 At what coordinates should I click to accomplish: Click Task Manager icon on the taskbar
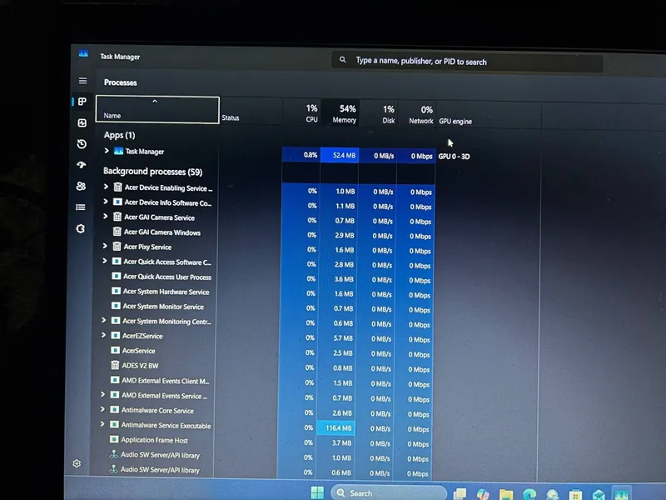tap(622, 495)
